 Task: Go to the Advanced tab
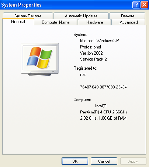[x=128, y=22]
